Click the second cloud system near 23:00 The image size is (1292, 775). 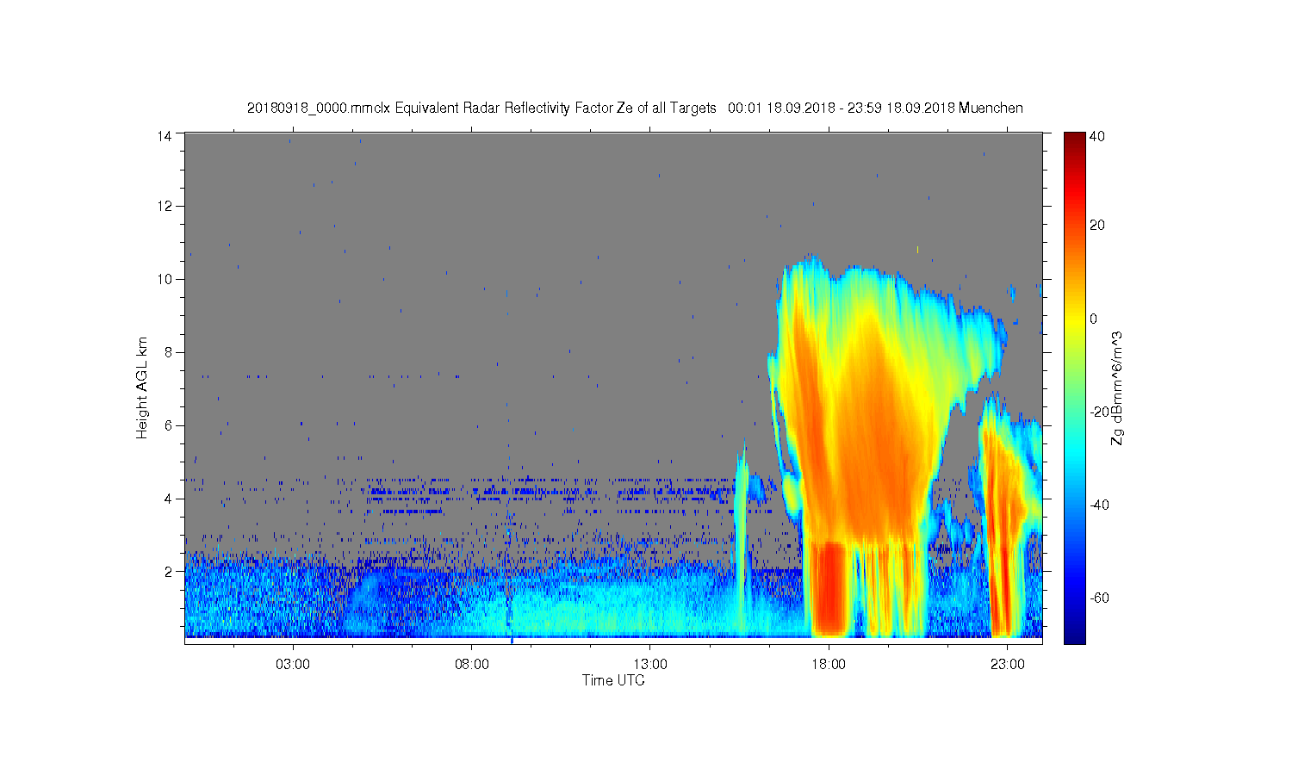[x=1008, y=517]
